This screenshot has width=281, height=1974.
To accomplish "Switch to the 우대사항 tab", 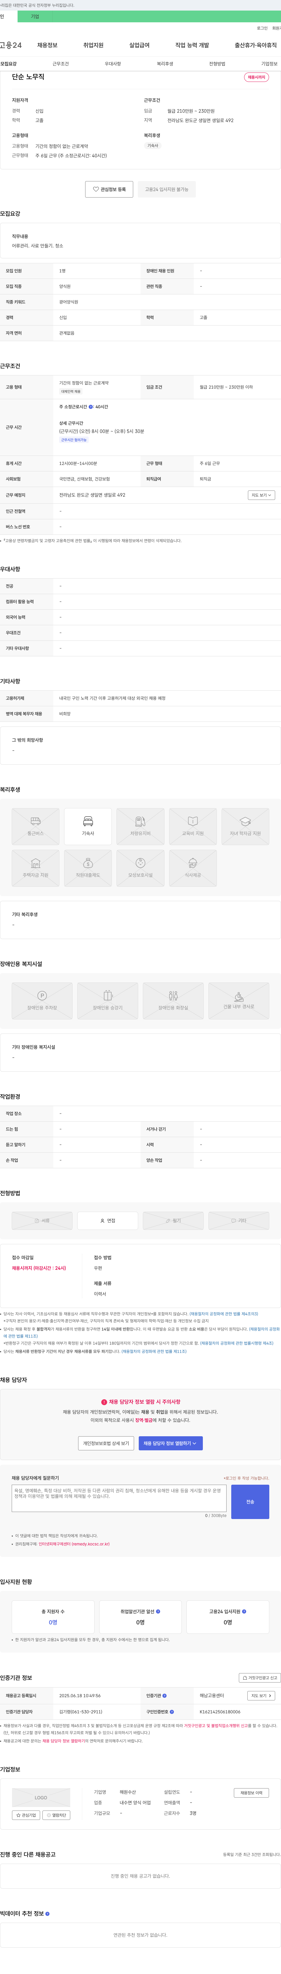I will 113,64.
